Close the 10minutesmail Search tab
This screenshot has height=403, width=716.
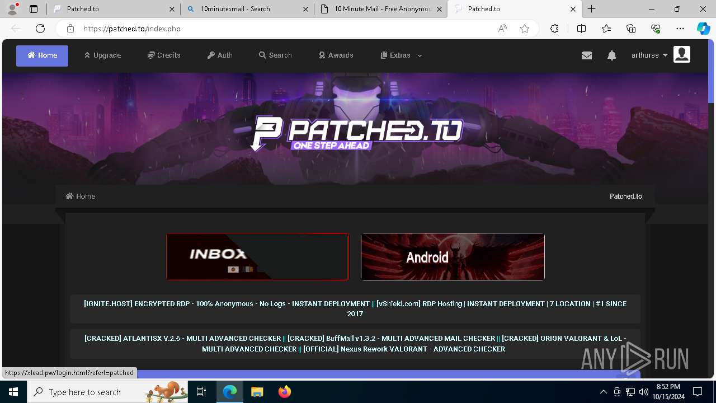pyautogui.click(x=305, y=9)
